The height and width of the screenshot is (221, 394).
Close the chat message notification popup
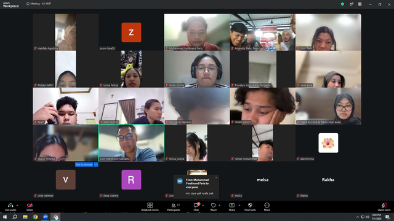(x=216, y=177)
